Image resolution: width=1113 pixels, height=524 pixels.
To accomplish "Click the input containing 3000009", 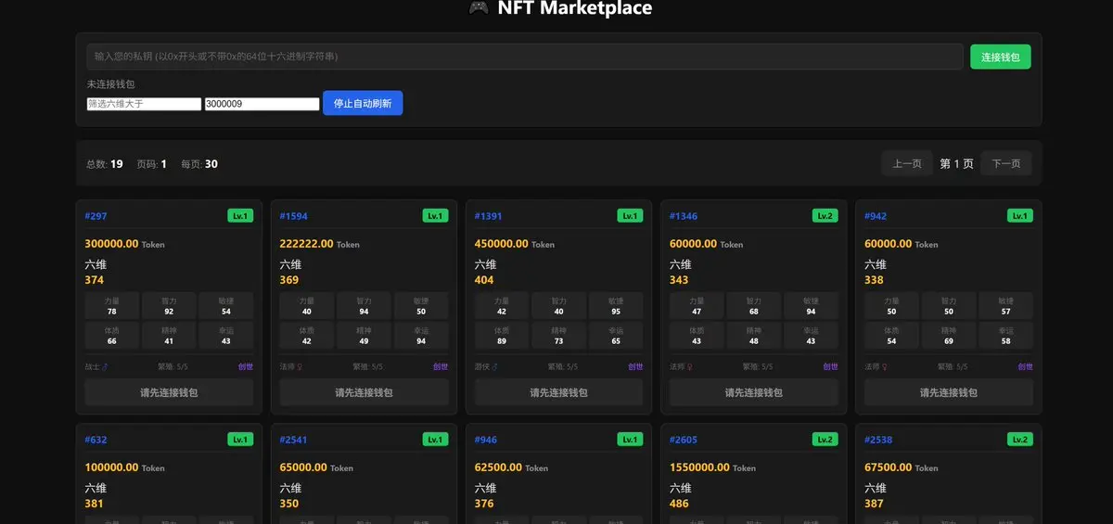I will coord(262,104).
